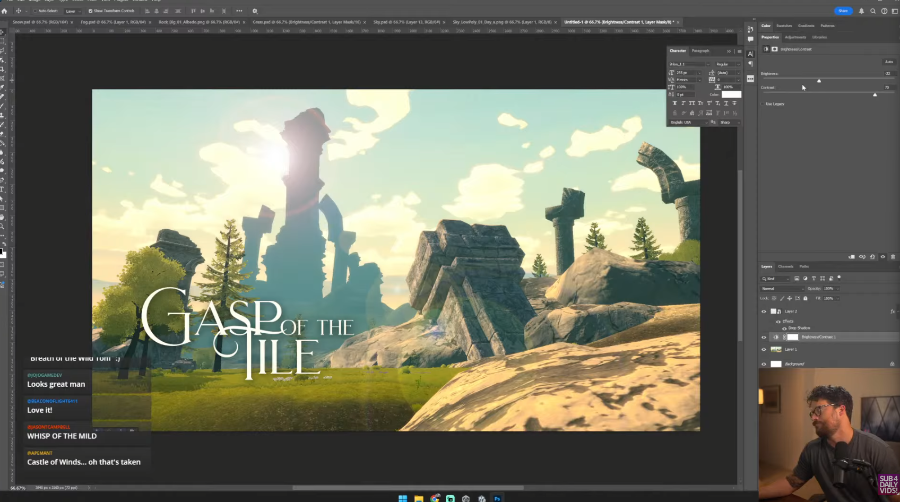Image resolution: width=900 pixels, height=502 pixels.
Task: Click lock image pixels brush icon
Action: click(x=782, y=298)
